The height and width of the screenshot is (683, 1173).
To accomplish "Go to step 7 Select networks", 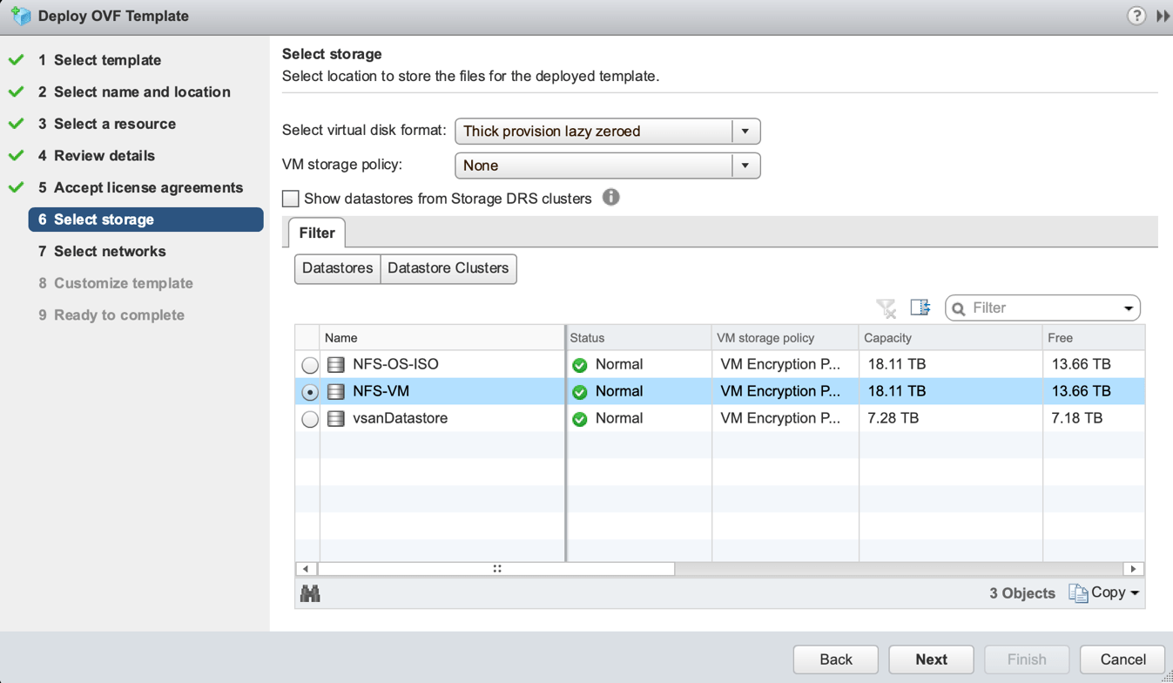I will 109,251.
